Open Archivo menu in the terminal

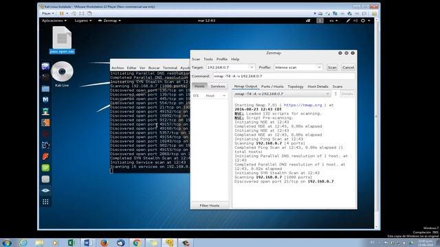[118, 68]
